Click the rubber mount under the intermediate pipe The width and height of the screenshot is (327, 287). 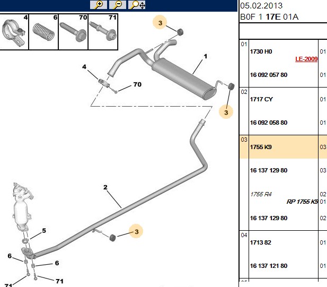click(112, 238)
